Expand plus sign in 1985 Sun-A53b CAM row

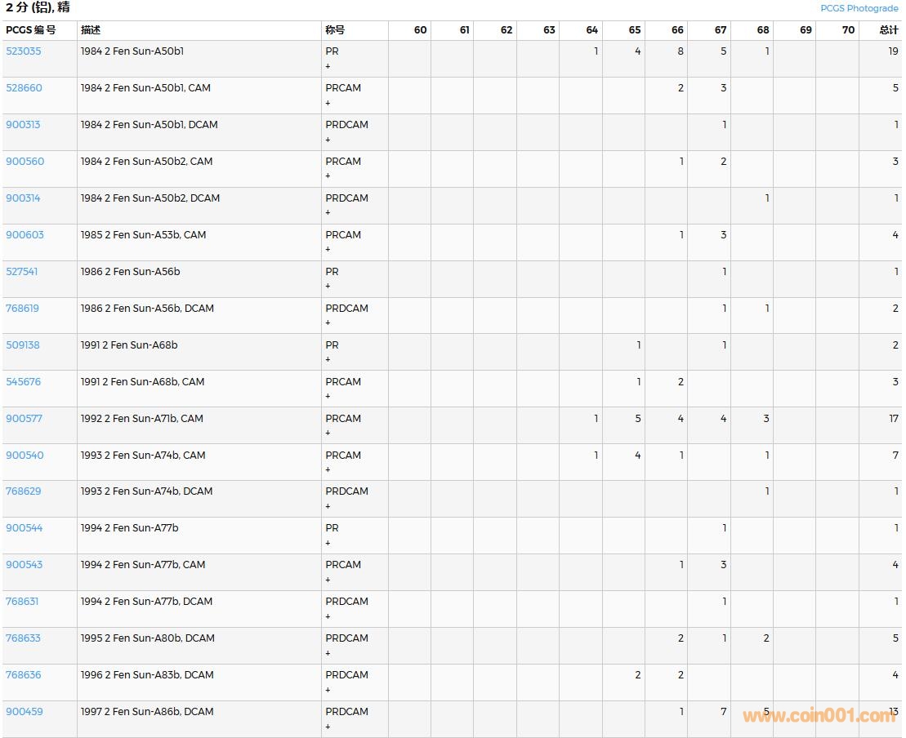pyautogui.click(x=328, y=250)
